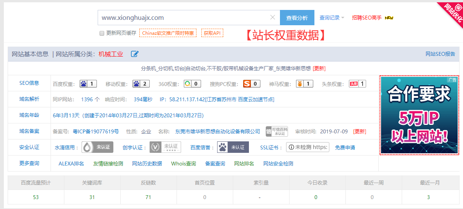The width and height of the screenshot is (463, 209).
Task: Open the Whois查询 link
Action: (x=183, y=164)
